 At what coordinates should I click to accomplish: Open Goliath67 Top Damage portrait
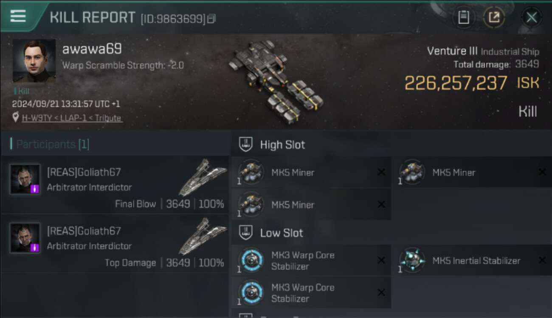point(25,238)
